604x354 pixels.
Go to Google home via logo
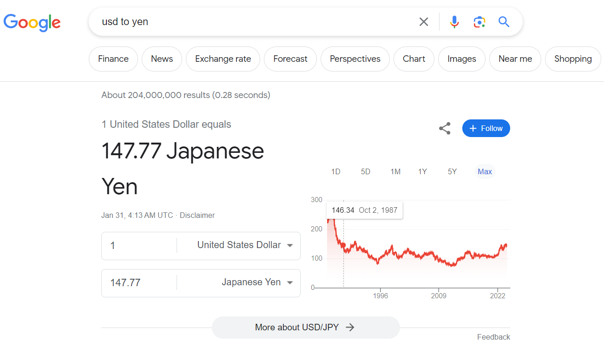(32, 22)
